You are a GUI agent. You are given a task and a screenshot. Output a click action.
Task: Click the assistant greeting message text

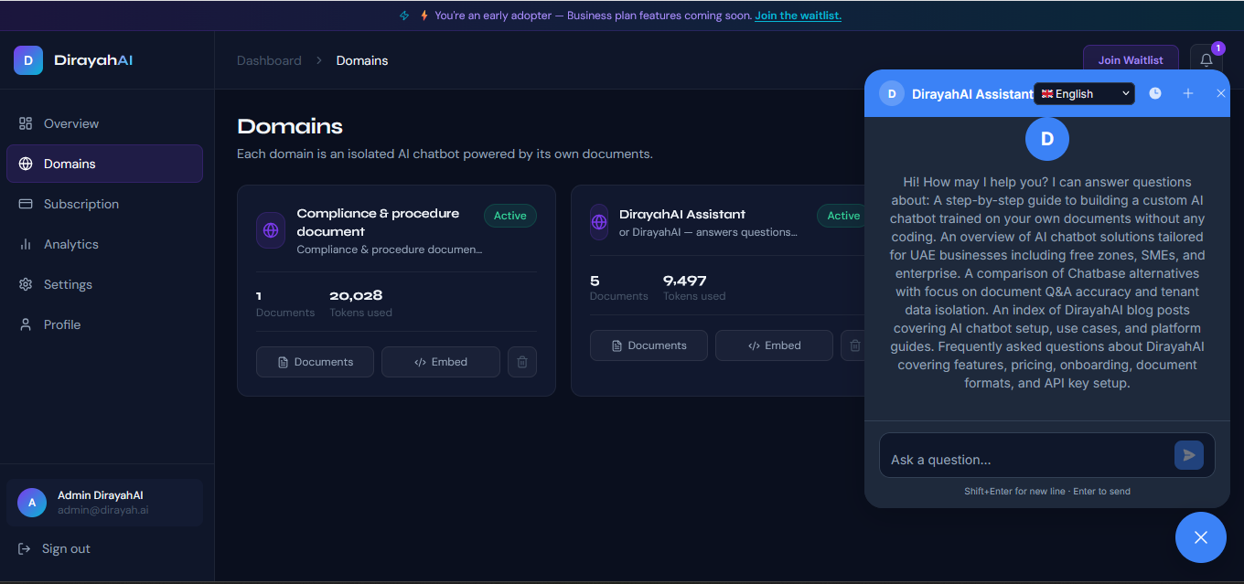tap(1047, 282)
